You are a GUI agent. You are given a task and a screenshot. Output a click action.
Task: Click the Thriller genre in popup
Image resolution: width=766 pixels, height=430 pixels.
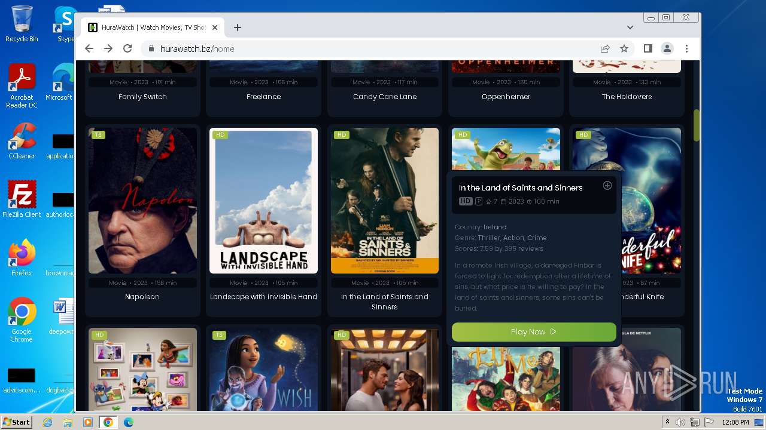tap(489, 238)
